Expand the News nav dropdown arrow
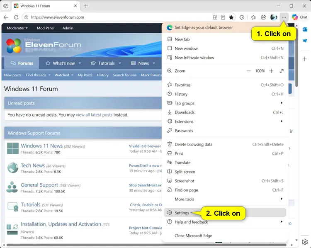 click(x=154, y=63)
